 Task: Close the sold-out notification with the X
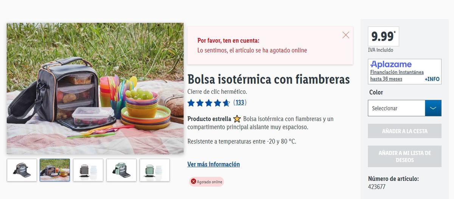[x=346, y=35]
